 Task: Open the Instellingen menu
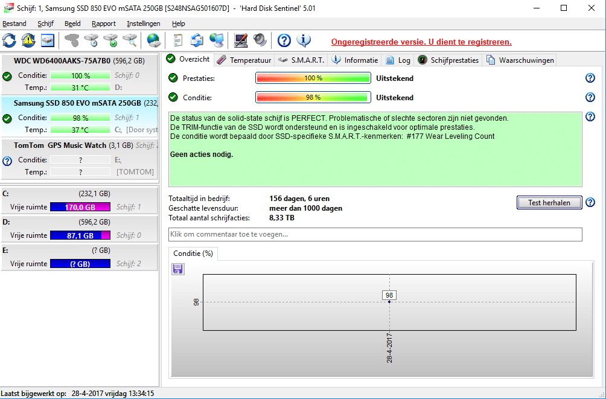[x=144, y=24]
